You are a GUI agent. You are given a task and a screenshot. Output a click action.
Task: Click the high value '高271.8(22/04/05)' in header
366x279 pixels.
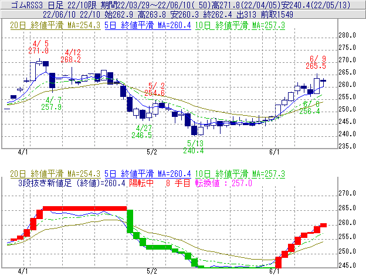pos(245,5)
